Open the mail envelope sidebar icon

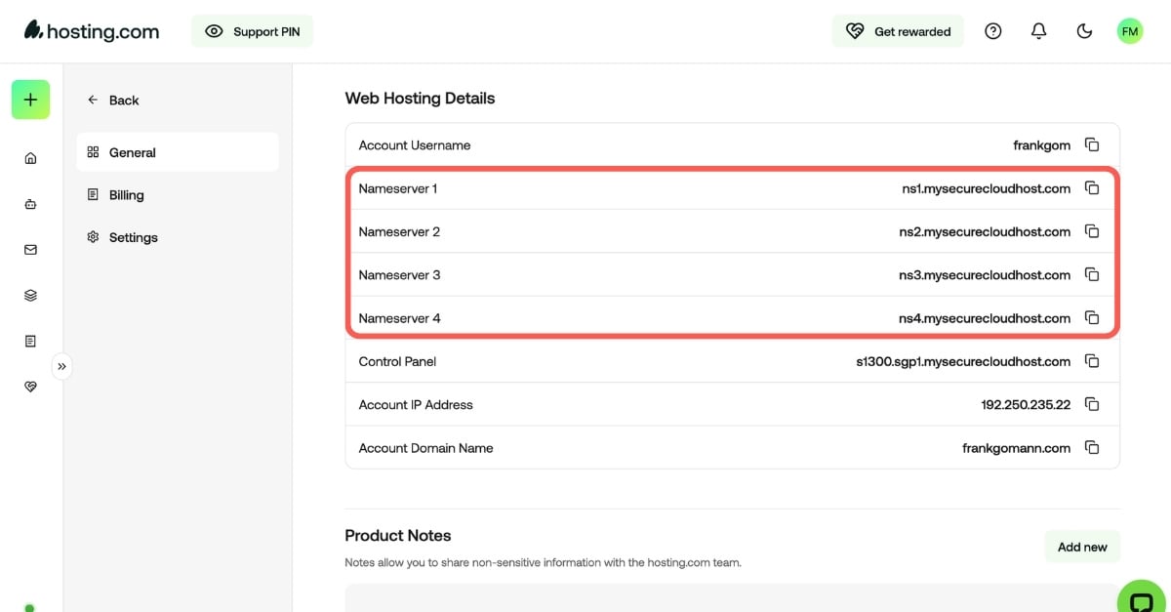[x=30, y=250]
